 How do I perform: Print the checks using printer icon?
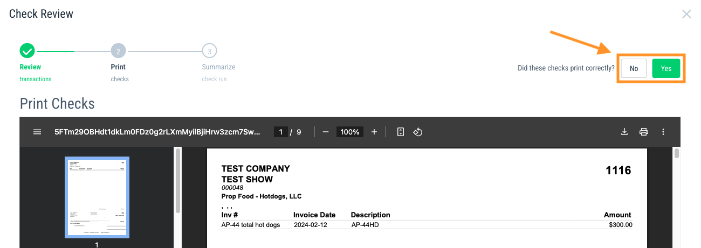click(643, 132)
